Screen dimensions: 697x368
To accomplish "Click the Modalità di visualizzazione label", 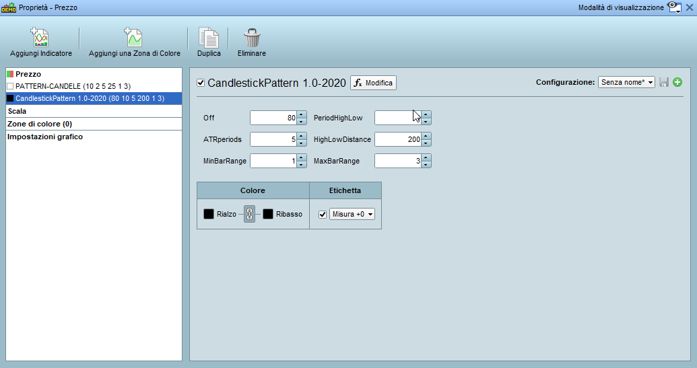I will 621,7.
